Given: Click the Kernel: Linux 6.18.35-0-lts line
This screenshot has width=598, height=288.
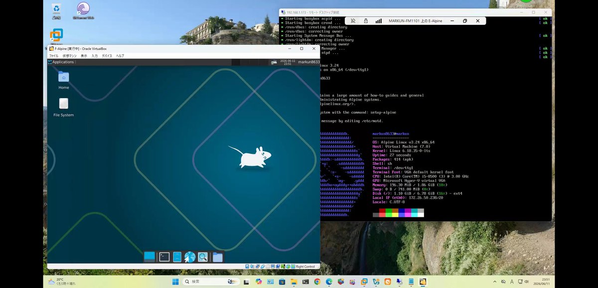Looking at the screenshot, I should coord(401,150).
